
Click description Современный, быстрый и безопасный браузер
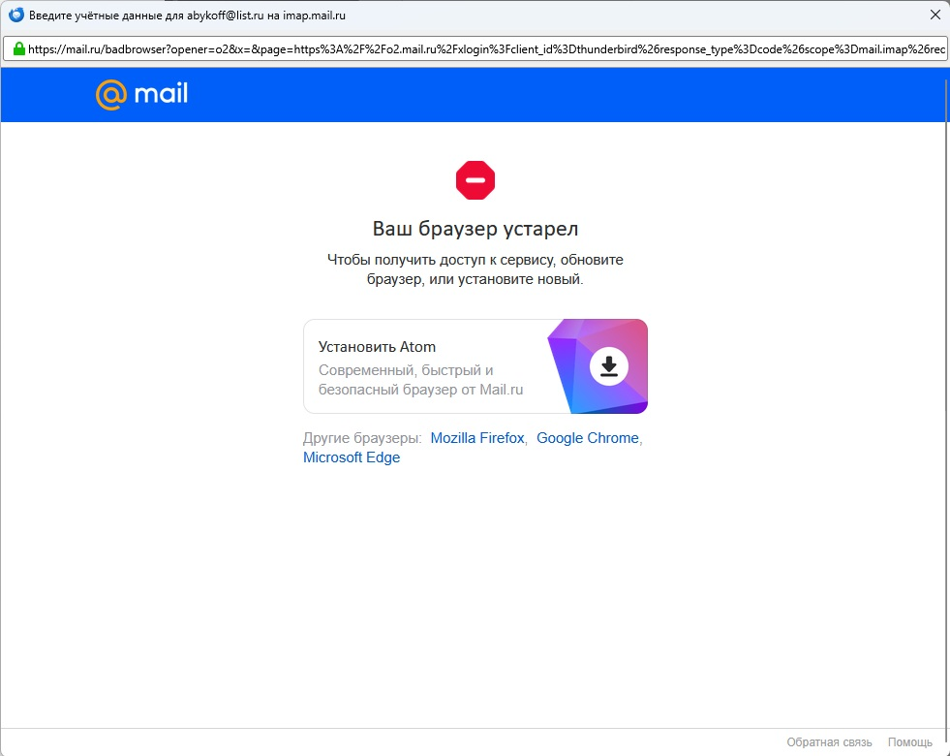pos(420,380)
